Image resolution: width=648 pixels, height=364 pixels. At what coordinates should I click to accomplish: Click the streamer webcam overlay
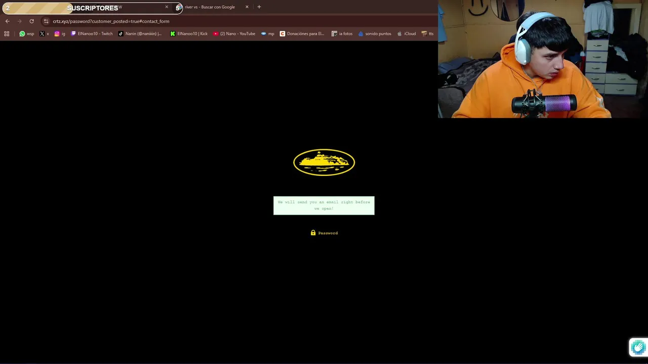point(543,59)
